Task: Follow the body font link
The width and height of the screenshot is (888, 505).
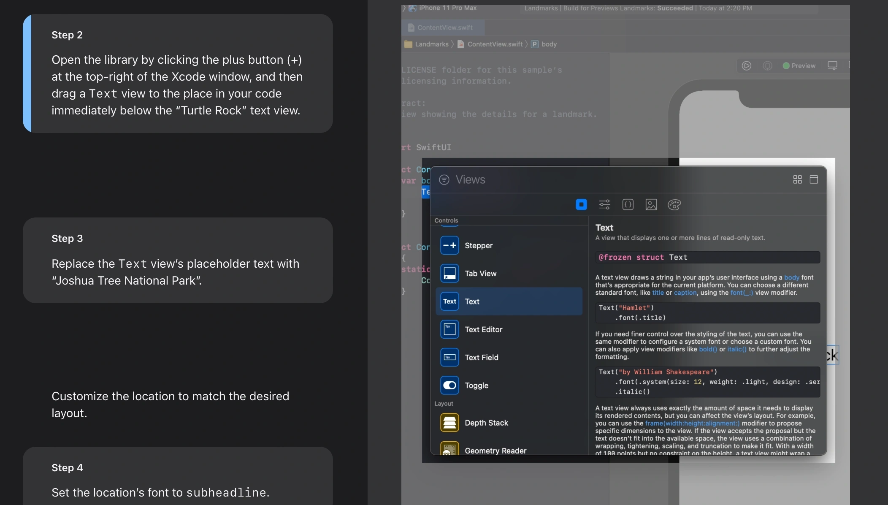Action: (792, 277)
